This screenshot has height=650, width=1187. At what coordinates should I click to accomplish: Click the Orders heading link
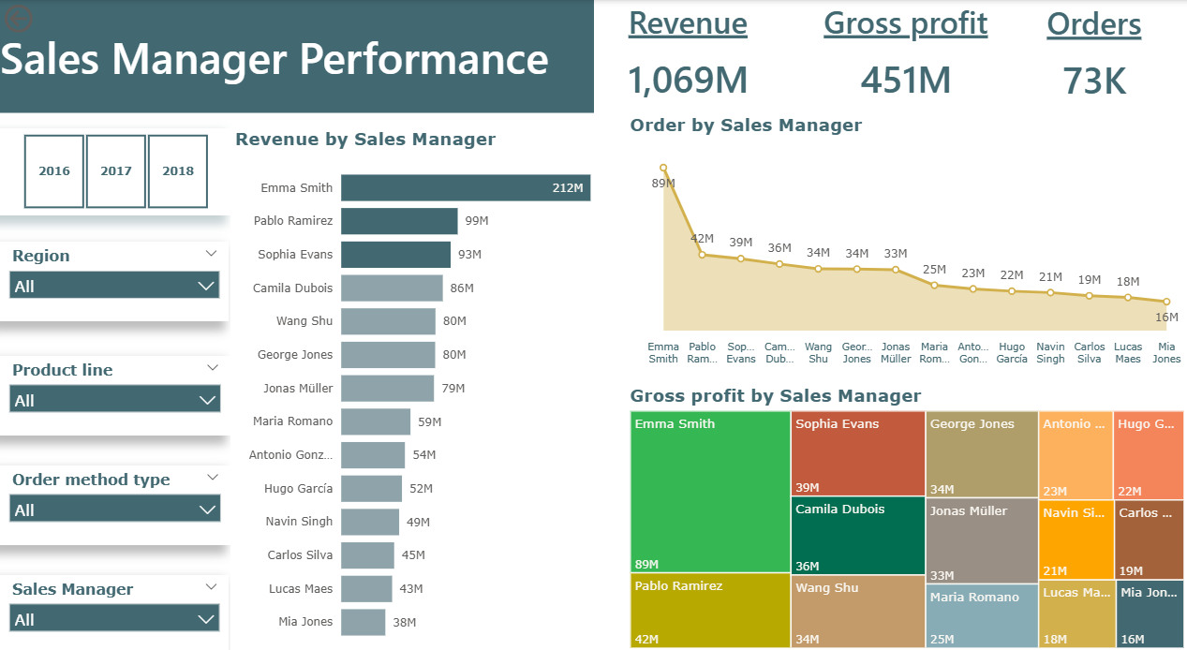pos(1093,24)
